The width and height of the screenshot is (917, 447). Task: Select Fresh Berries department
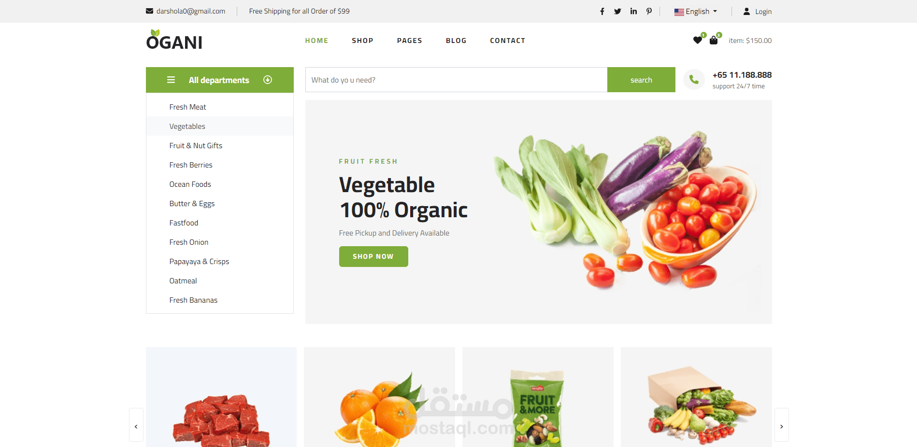191,165
